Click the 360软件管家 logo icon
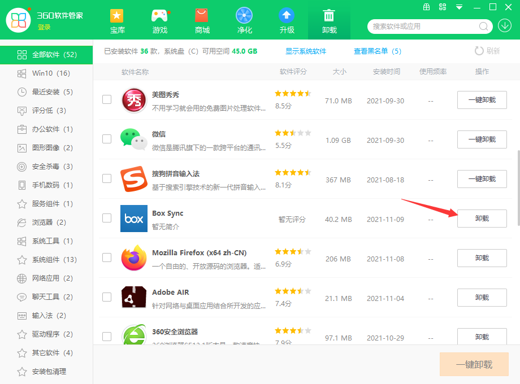Screen dimensions: 520x384 coord(19,20)
